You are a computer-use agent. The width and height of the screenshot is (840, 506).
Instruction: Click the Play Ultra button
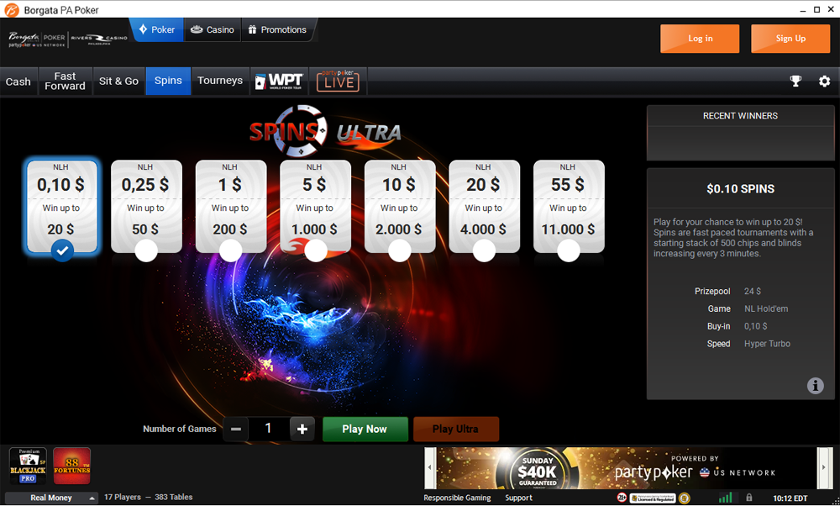coord(455,429)
